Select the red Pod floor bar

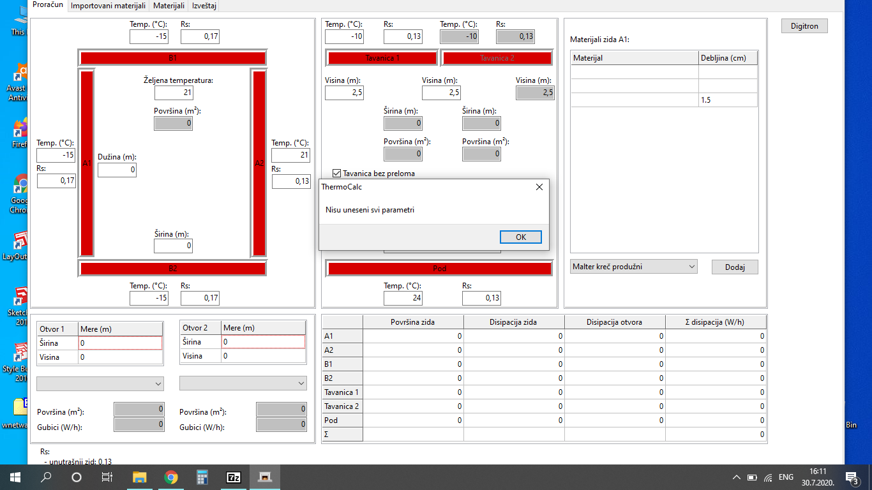pos(439,269)
